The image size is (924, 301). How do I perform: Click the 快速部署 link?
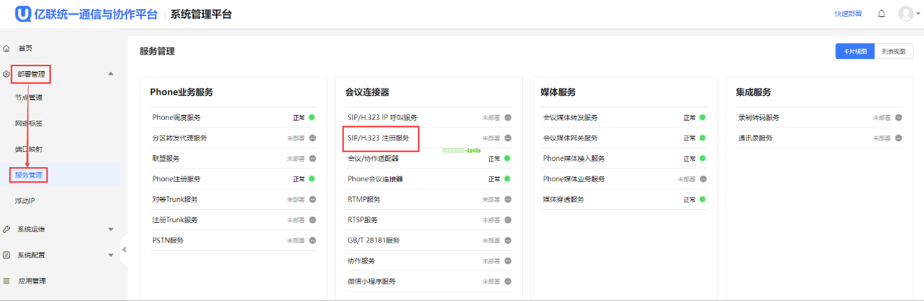(848, 14)
